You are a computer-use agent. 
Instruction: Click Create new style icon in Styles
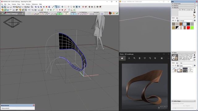195,57
